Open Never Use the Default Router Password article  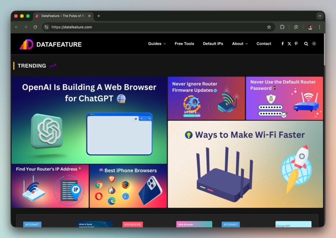[284, 98]
